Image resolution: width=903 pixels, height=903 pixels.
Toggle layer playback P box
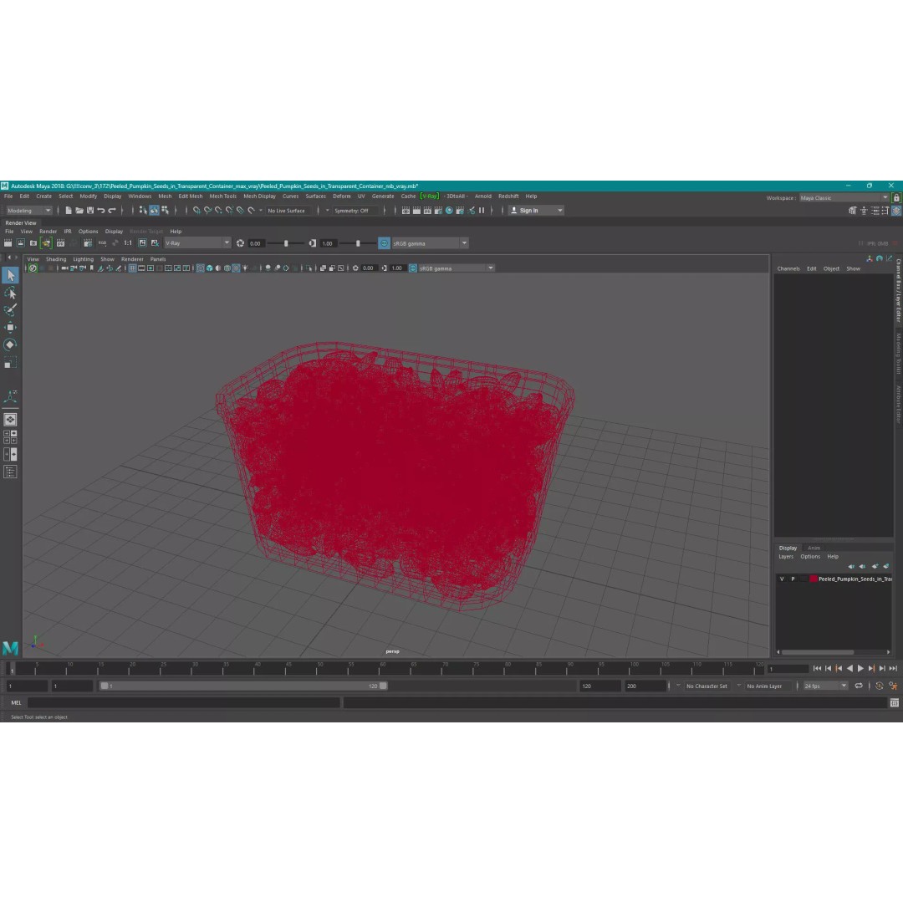(x=793, y=579)
